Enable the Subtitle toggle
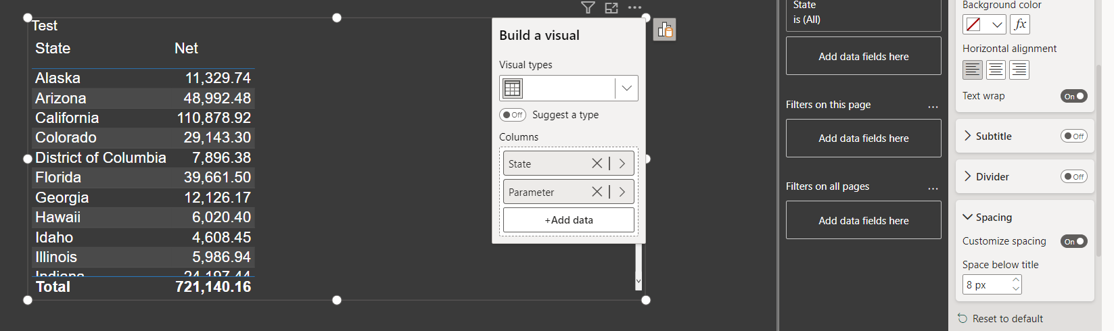This screenshot has width=1114, height=331. tap(1074, 136)
